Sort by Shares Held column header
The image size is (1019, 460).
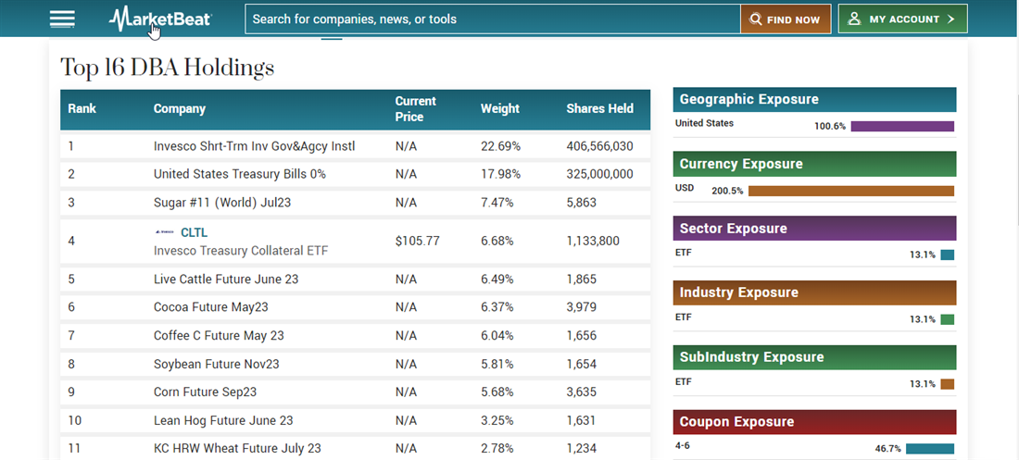pyautogui.click(x=599, y=108)
